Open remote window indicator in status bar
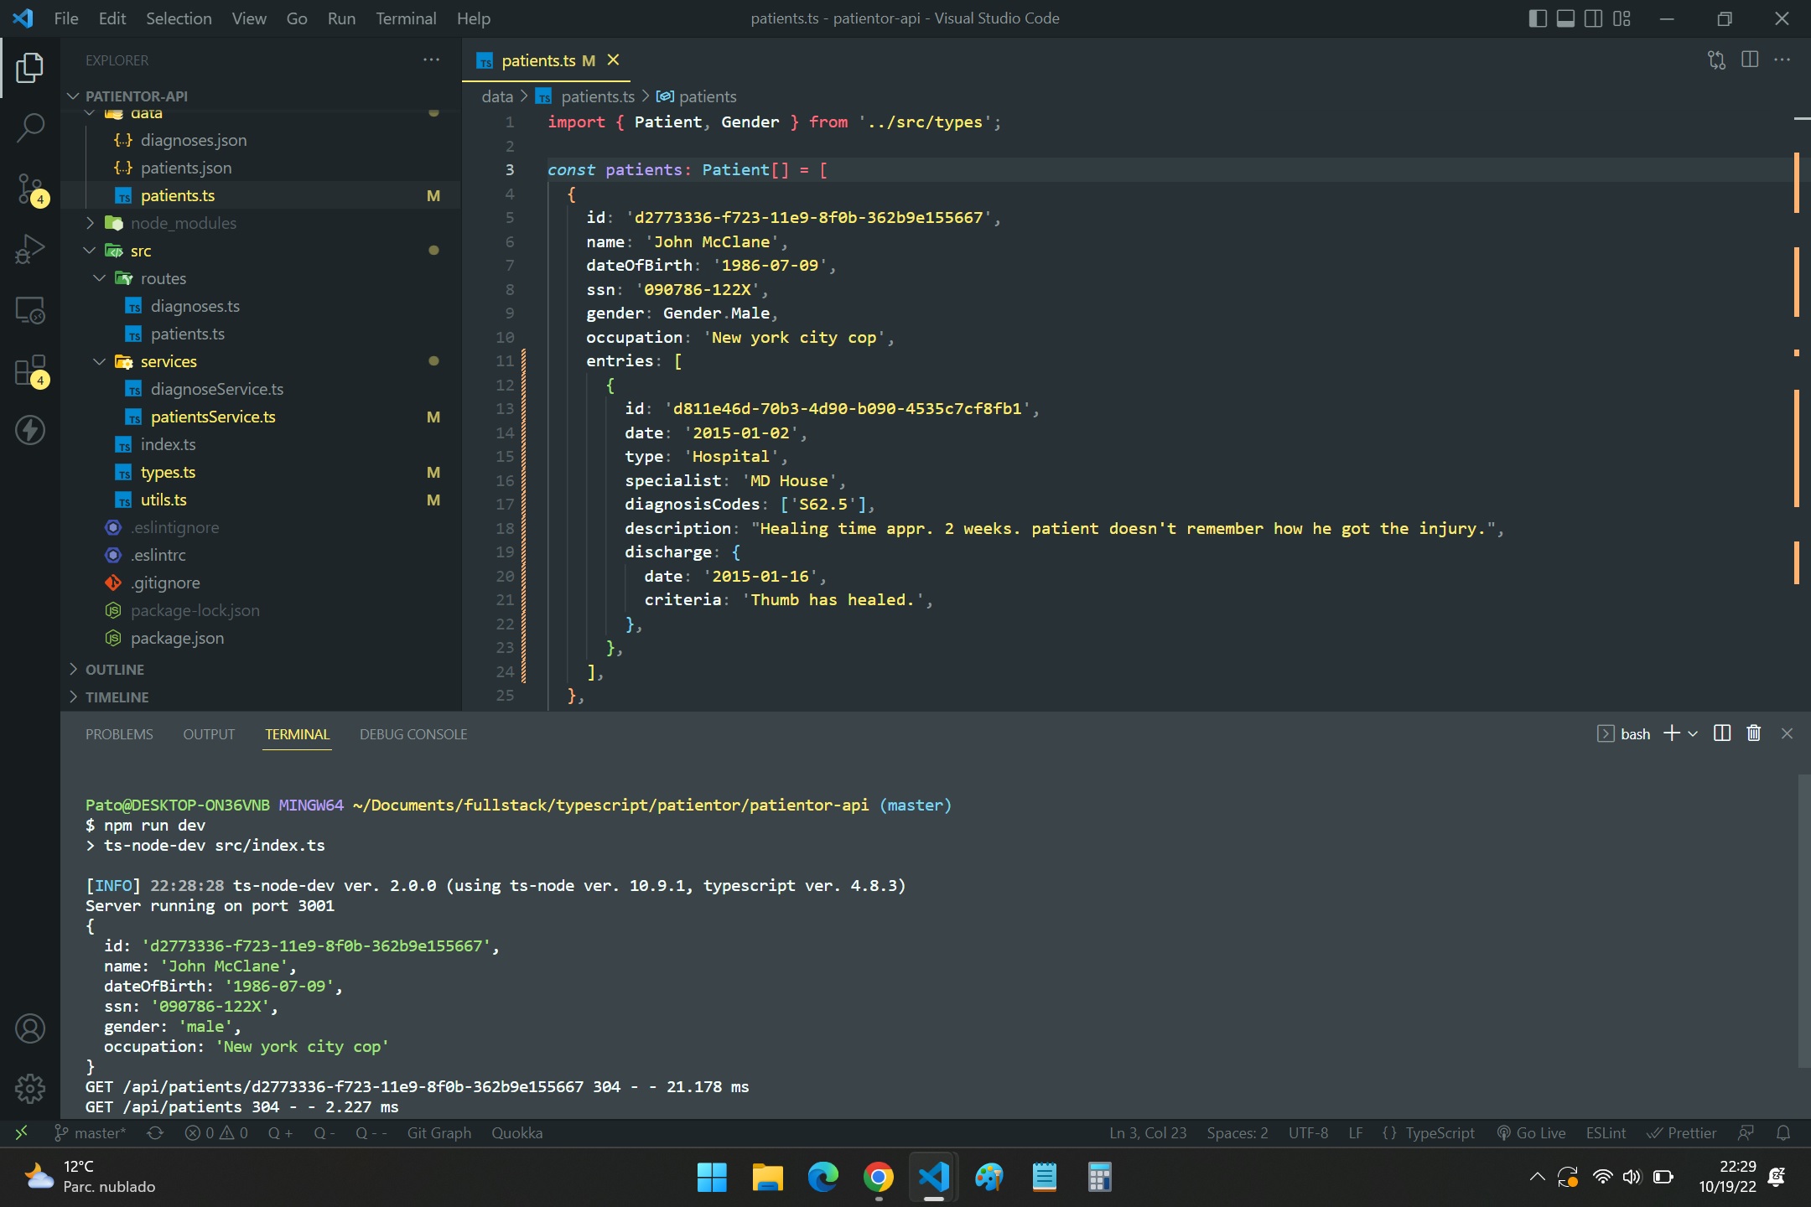Image resolution: width=1811 pixels, height=1207 pixels. tap(22, 1133)
